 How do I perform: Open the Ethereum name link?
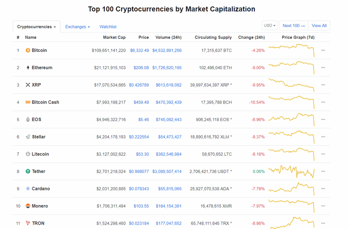click(42, 67)
